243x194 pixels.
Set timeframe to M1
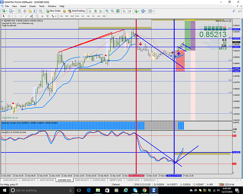tap(61, 16)
